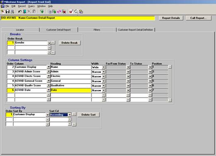Click the gray Copy Record toolbar icon

tap(49, 12)
